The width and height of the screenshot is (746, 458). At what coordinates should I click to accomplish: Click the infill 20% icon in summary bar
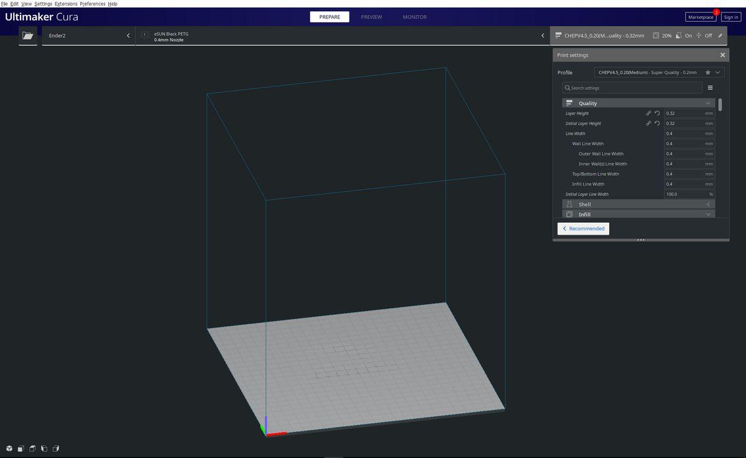coord(656,35)
